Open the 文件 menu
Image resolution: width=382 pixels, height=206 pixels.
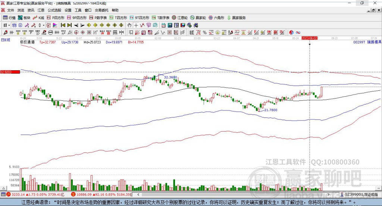click(10, 10)
